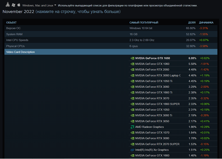Viewport: 222px width, 159px height.
Task: Click the NVIDIA logo beside RTX 3060 Laptop
Action: (x=132, y=75)
